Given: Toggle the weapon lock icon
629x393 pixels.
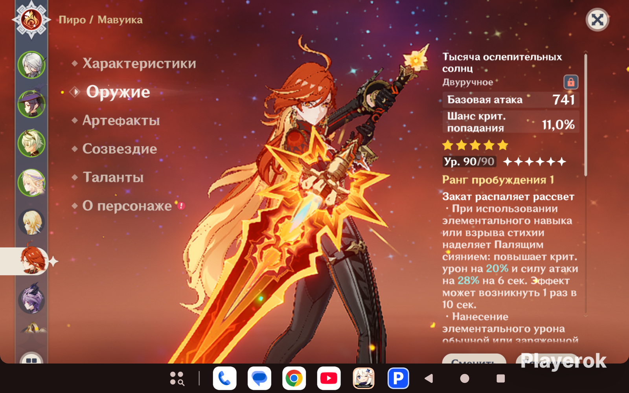Looking at the screenshot, I should [571, 82].
